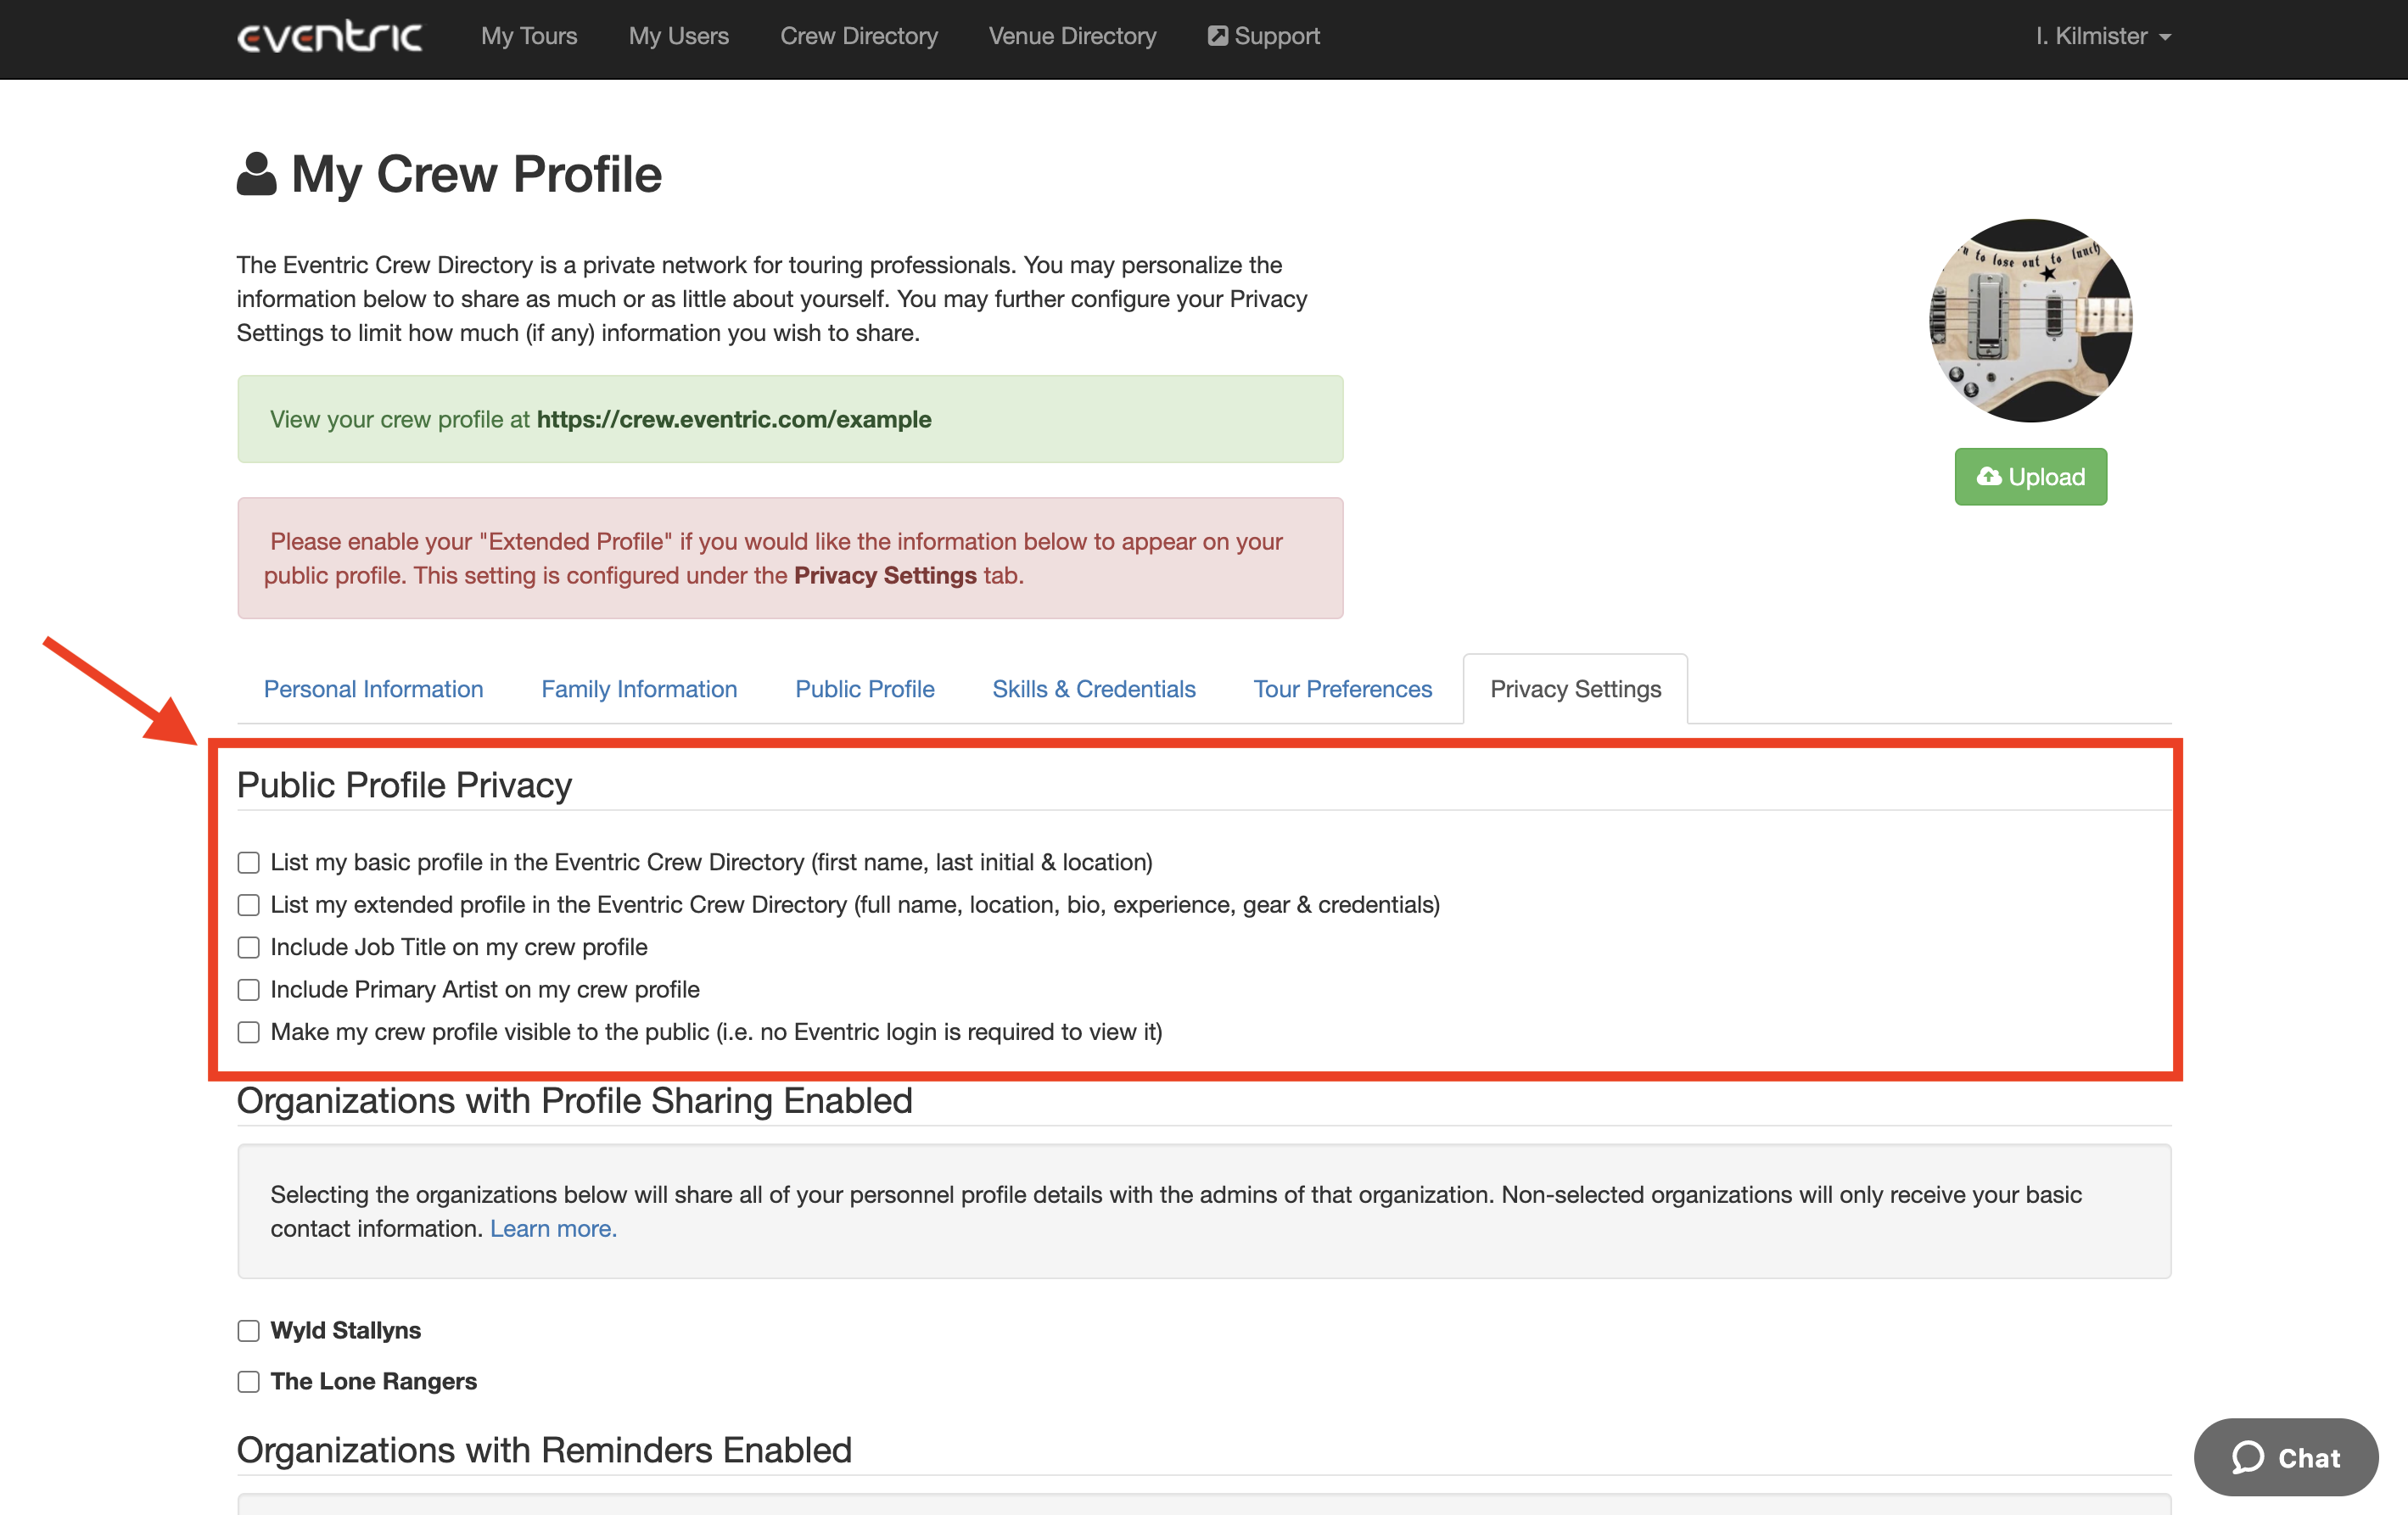Open the I. Kilmister user dropdown
The width and height of the screenshot is (2408, 1515).
pos(2103,36)
